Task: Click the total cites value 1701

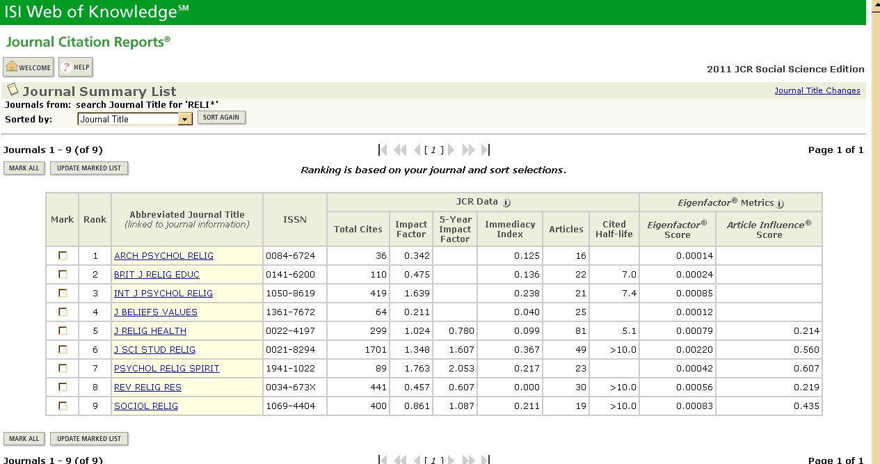Action: pos(376,350)
